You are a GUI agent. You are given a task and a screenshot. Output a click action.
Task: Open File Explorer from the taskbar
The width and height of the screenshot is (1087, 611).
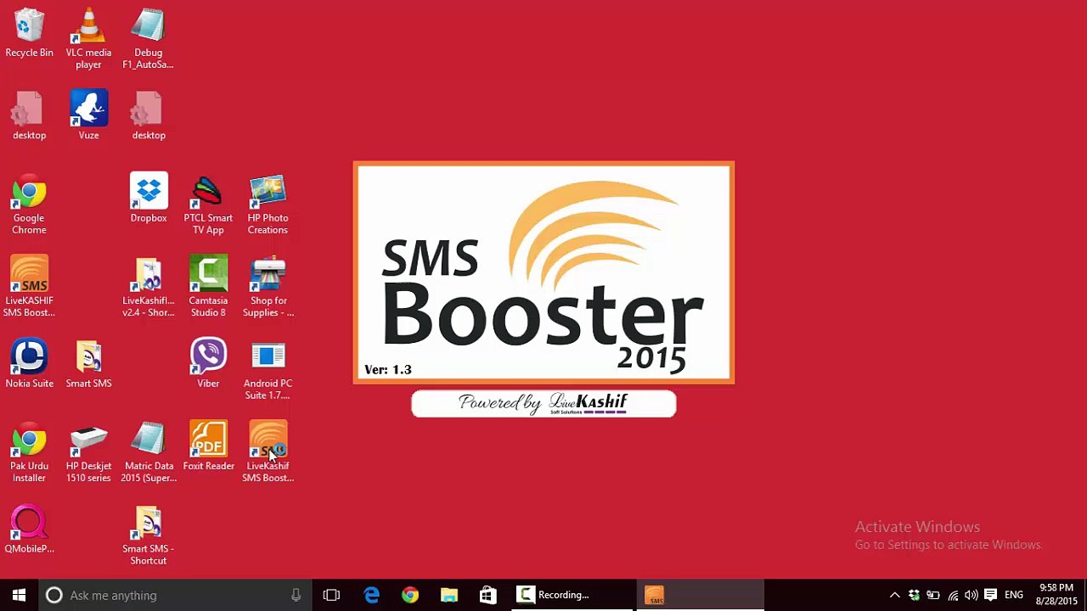tap(448, 595)
